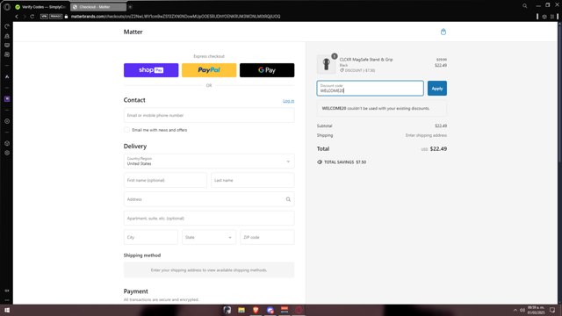Image resolution: width=562 pixels, height=316 pixels.
Task: Pay with the PayPal button
Action: 209,70
